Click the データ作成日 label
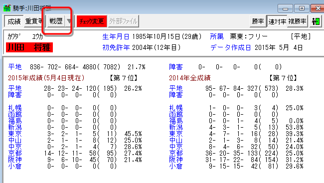Screen dimensions: 324x183 click(230, 48)
